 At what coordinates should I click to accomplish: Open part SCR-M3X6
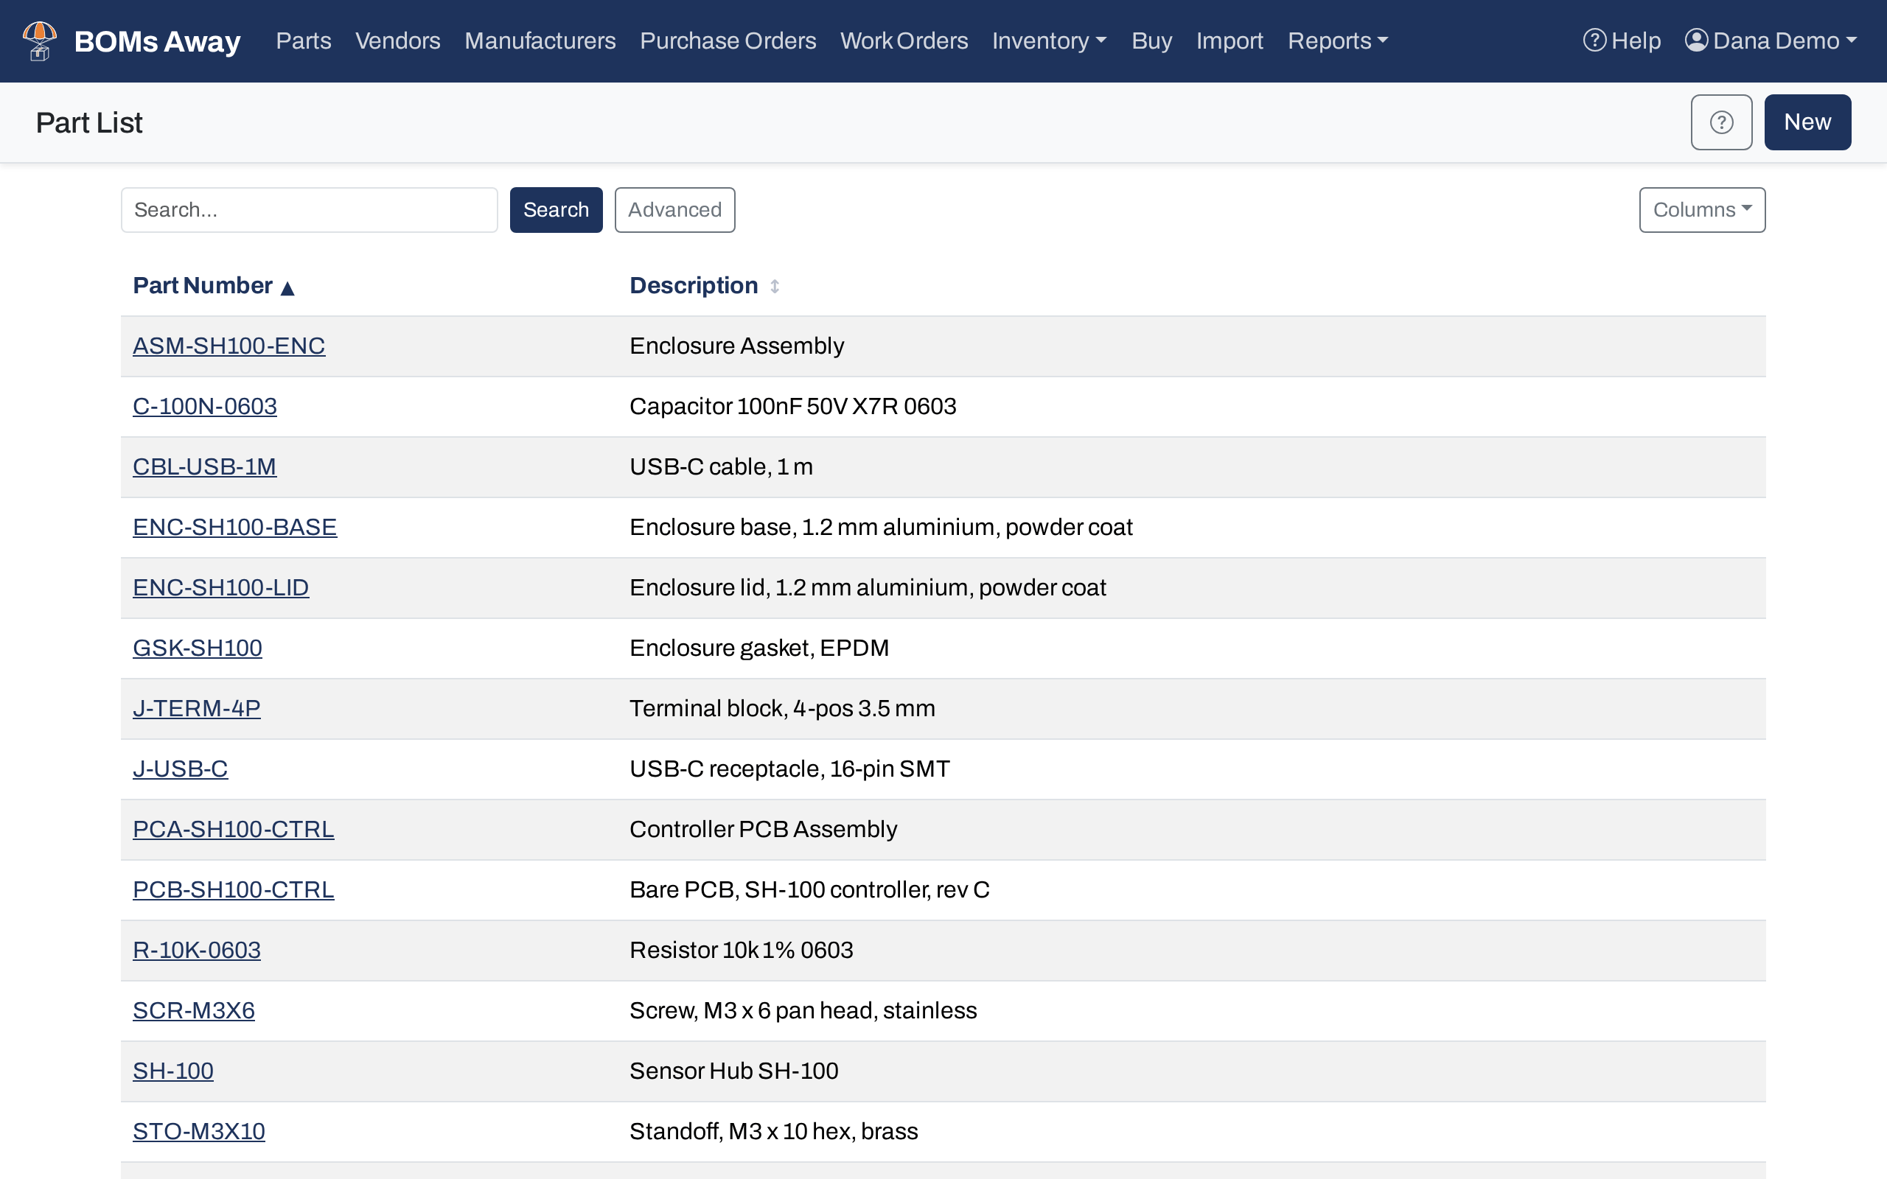point(193,1010)
